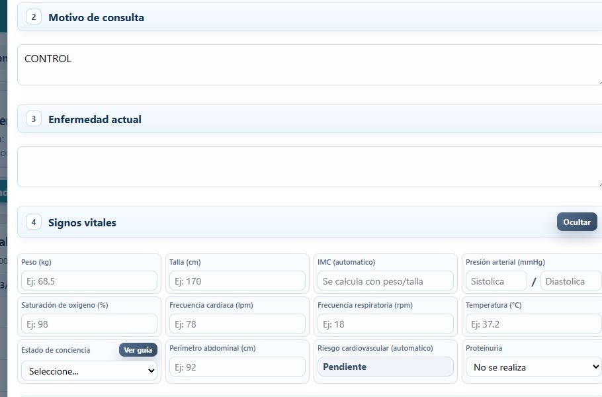Click the IMC automatic field
The image size is (602, 397).
(x=386, y=281)
